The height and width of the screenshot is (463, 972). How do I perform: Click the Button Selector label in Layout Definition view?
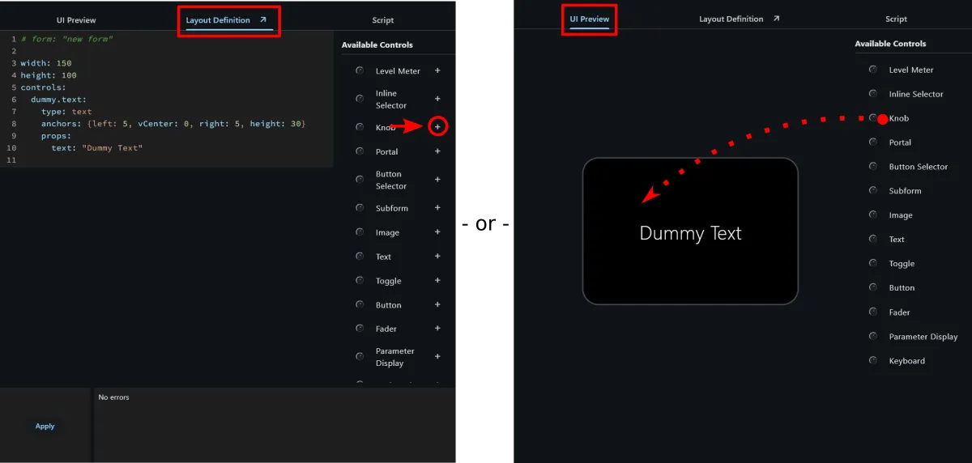point(391,180)
